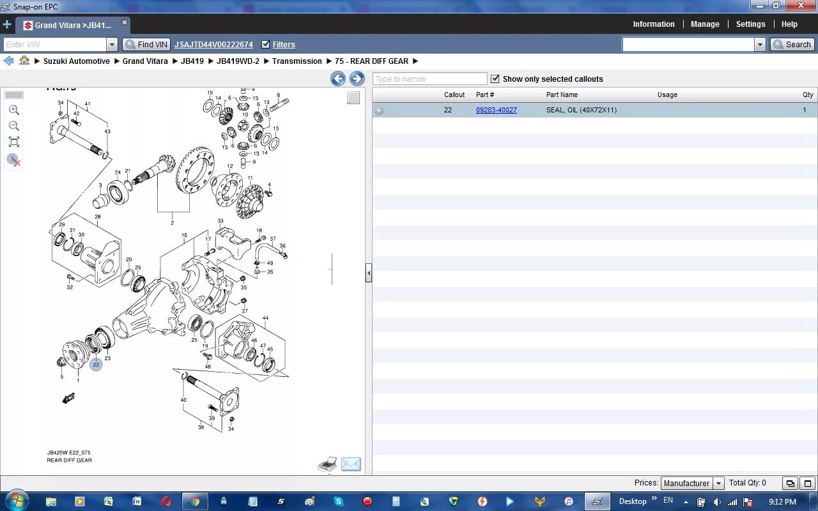
Task: Open JB419 breadcrumb
Action: pos(192,61)
